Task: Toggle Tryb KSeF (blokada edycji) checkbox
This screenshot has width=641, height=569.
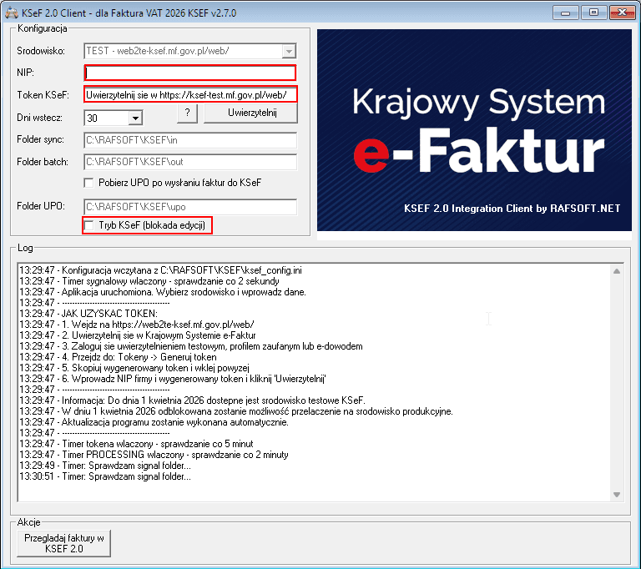Action: 88,225
